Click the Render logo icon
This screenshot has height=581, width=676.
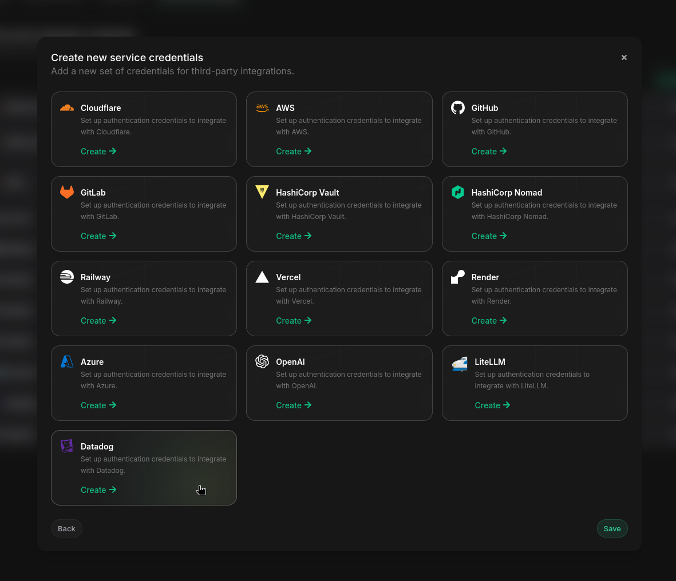click(458, 277)
